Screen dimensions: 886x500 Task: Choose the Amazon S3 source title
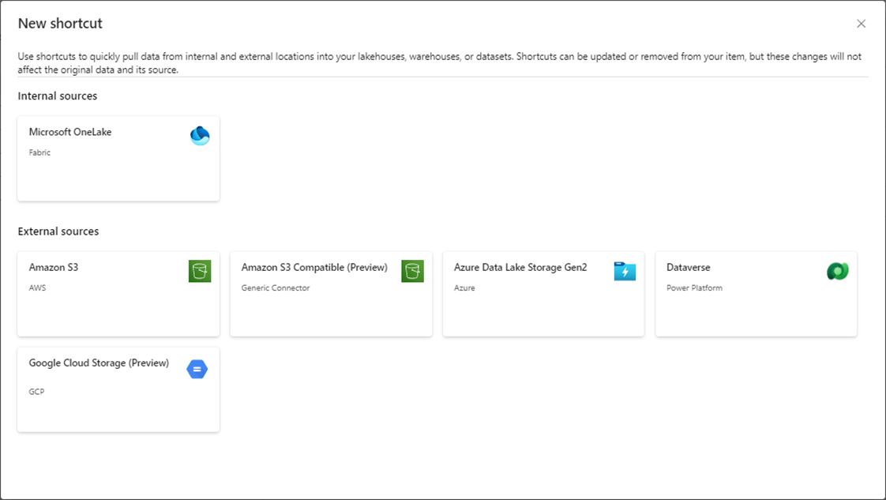[x=54, y=267]
